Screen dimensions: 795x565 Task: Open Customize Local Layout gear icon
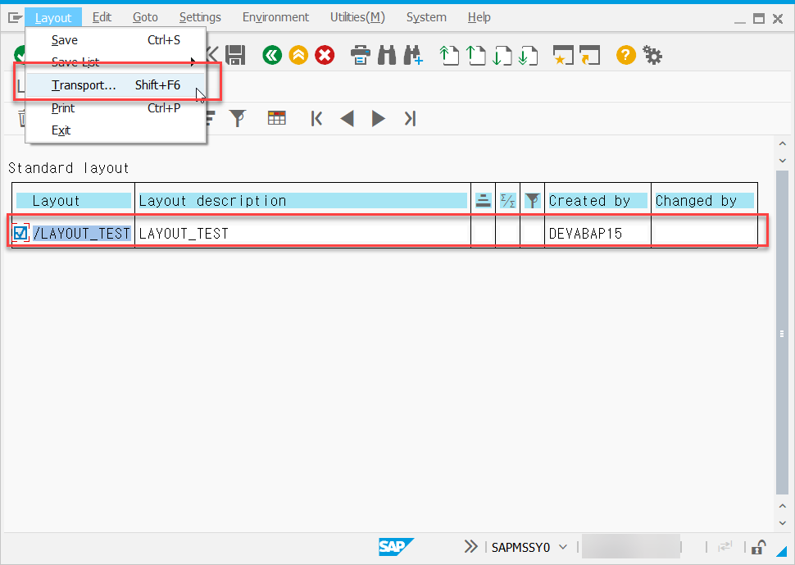click(x=652, y=55)
